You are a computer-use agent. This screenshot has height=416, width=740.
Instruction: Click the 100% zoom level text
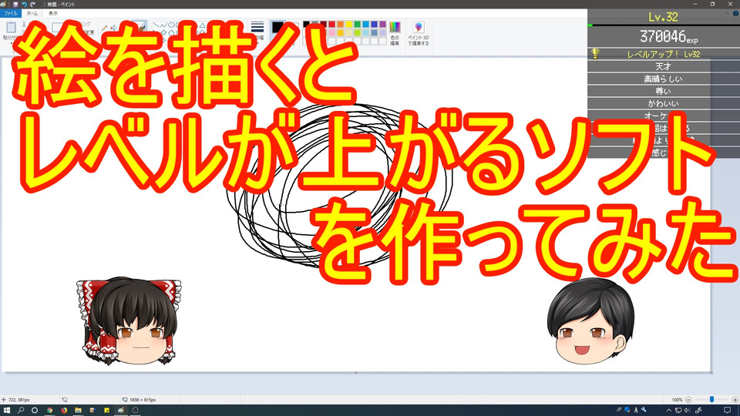coord(677,400)
